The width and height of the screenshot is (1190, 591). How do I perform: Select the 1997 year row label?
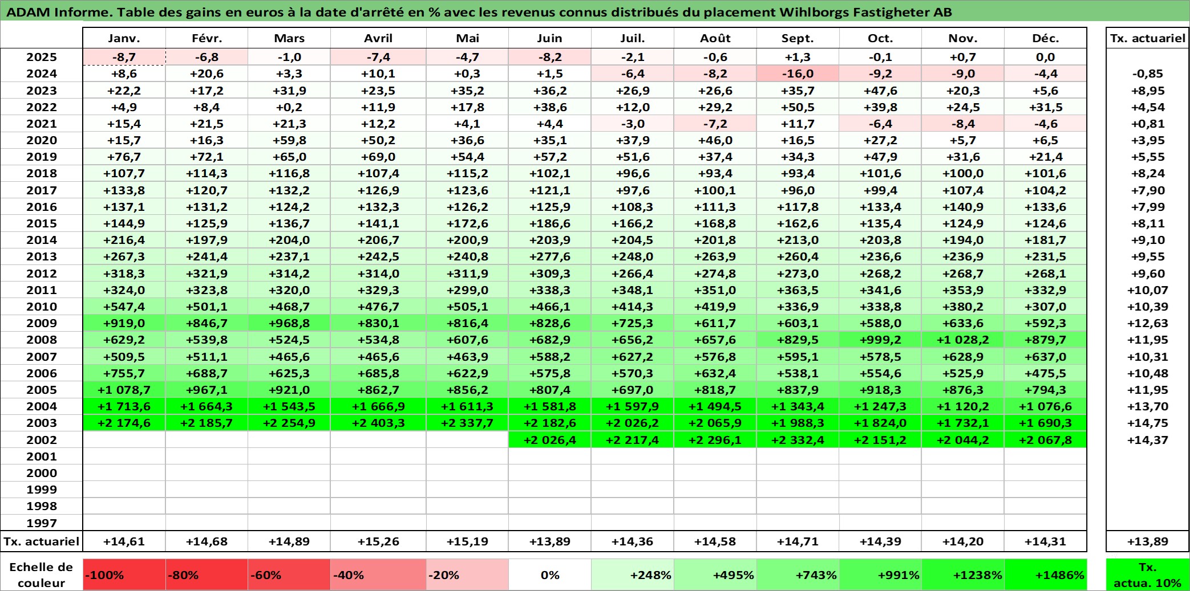[x=42, y=523]
